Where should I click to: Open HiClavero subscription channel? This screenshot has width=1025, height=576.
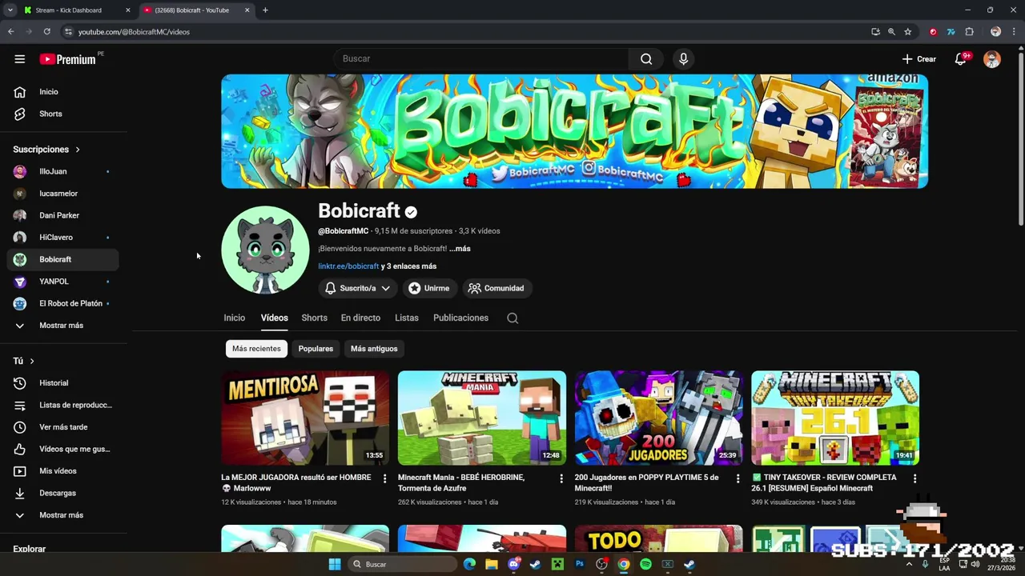coord(63,238)
